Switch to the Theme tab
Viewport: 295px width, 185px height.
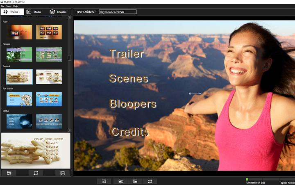12,11
